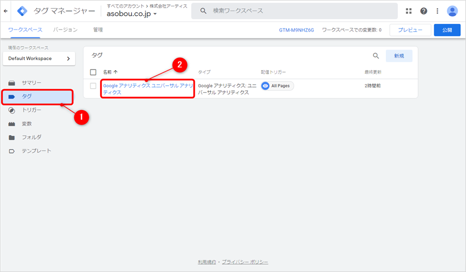Open テンプレート in the sidebar
The width and height of the screenshot is (466, 272).
click(36, 151)
